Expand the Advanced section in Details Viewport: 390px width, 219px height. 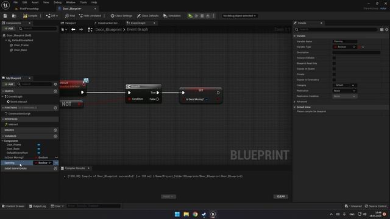(x=295, y=102)
